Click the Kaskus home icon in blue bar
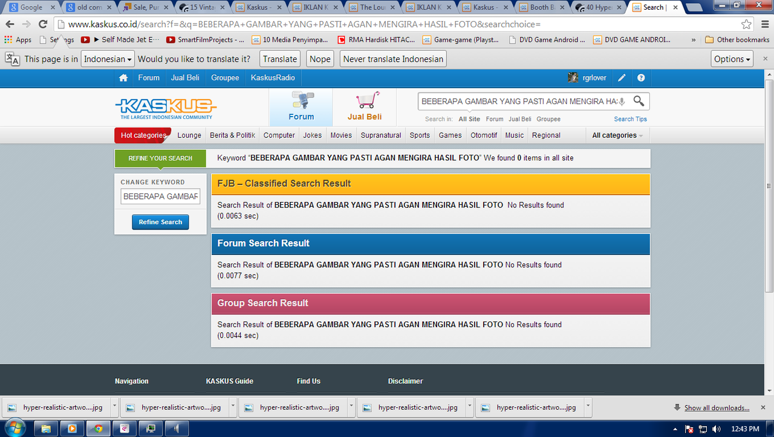The width and height of the screenshot is (774, 437). pos(123,78)
